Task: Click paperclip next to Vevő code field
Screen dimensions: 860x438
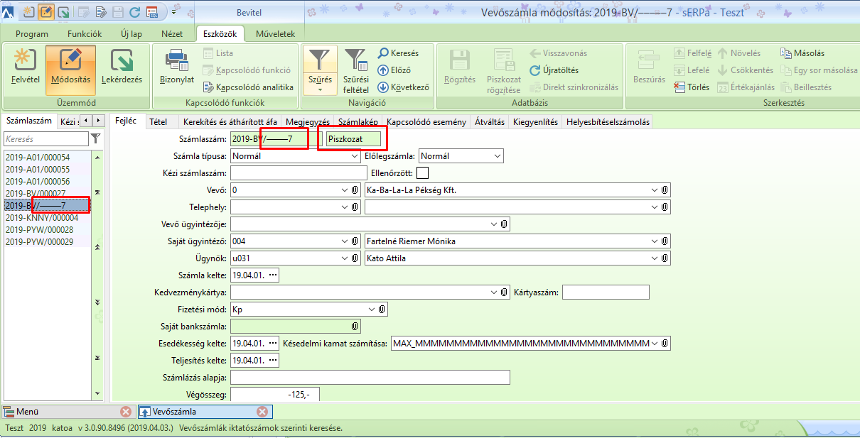Action: (355, 190)
